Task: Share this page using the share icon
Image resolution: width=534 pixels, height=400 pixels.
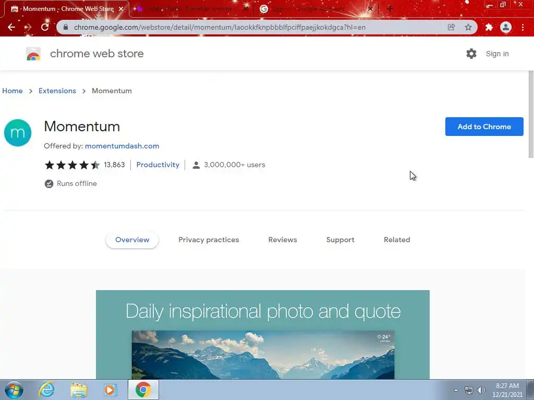Action: [451, 27]
